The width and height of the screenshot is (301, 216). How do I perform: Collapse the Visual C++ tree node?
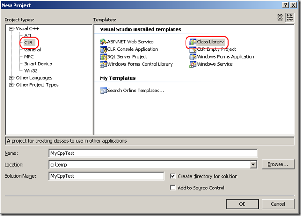(11, 29)
